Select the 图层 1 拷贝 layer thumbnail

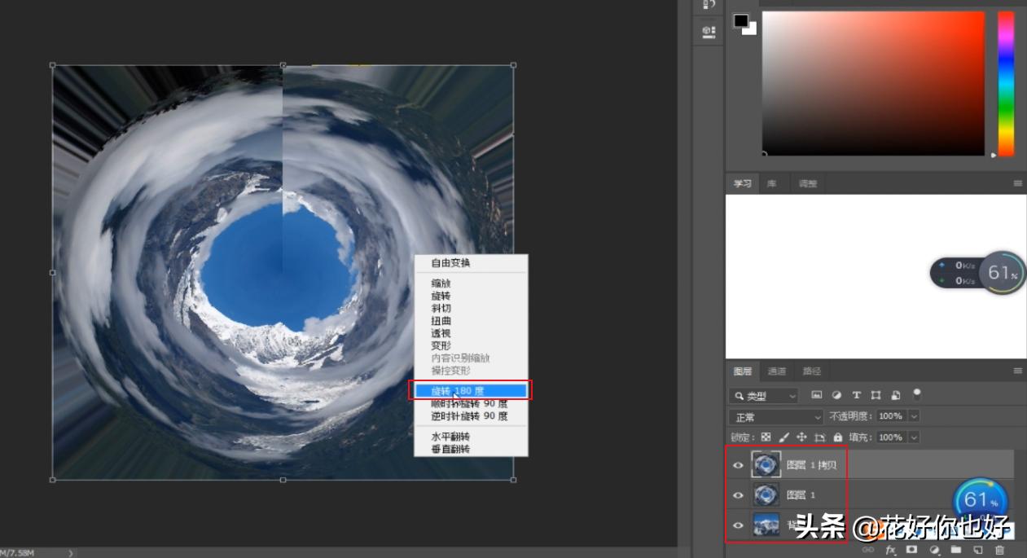766,465
